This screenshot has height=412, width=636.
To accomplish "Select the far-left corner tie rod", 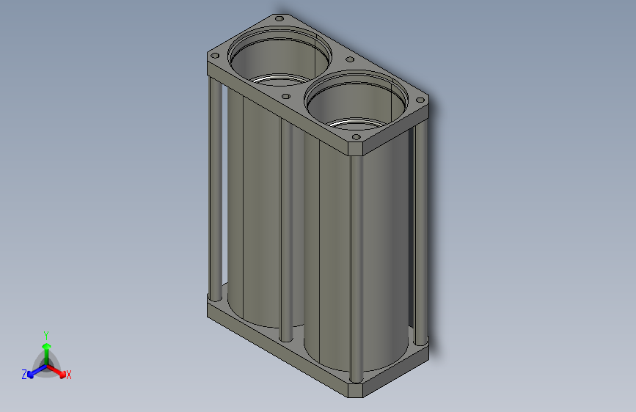I will pyautogui.click(x=216, y=188).
